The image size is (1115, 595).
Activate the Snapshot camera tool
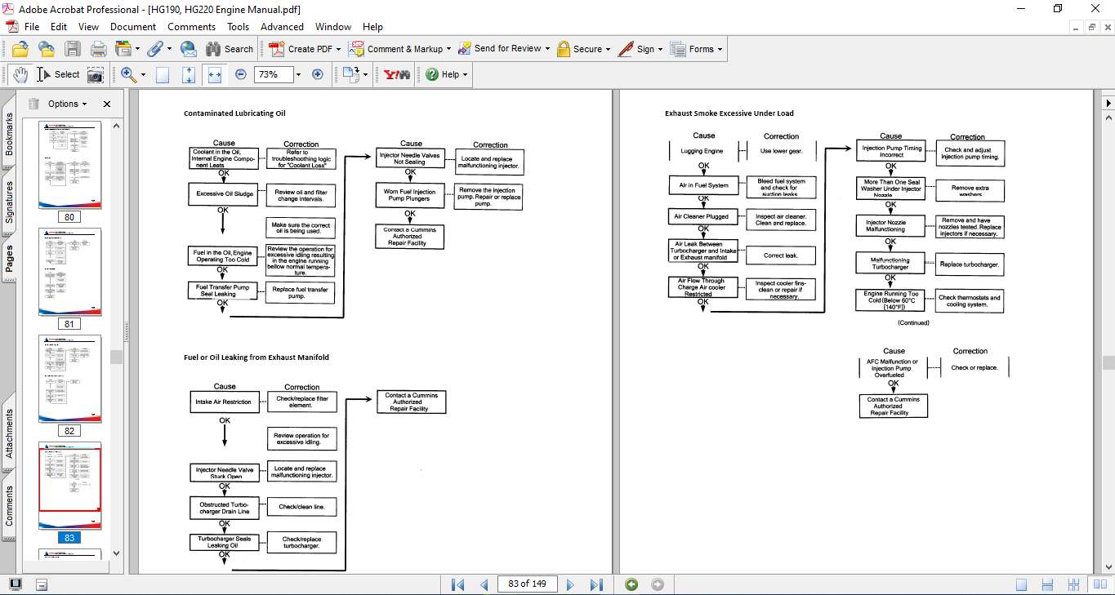[96, 74]
